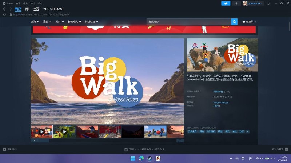
Task: Click the 合作战役 tag
Action: point(211,131)
